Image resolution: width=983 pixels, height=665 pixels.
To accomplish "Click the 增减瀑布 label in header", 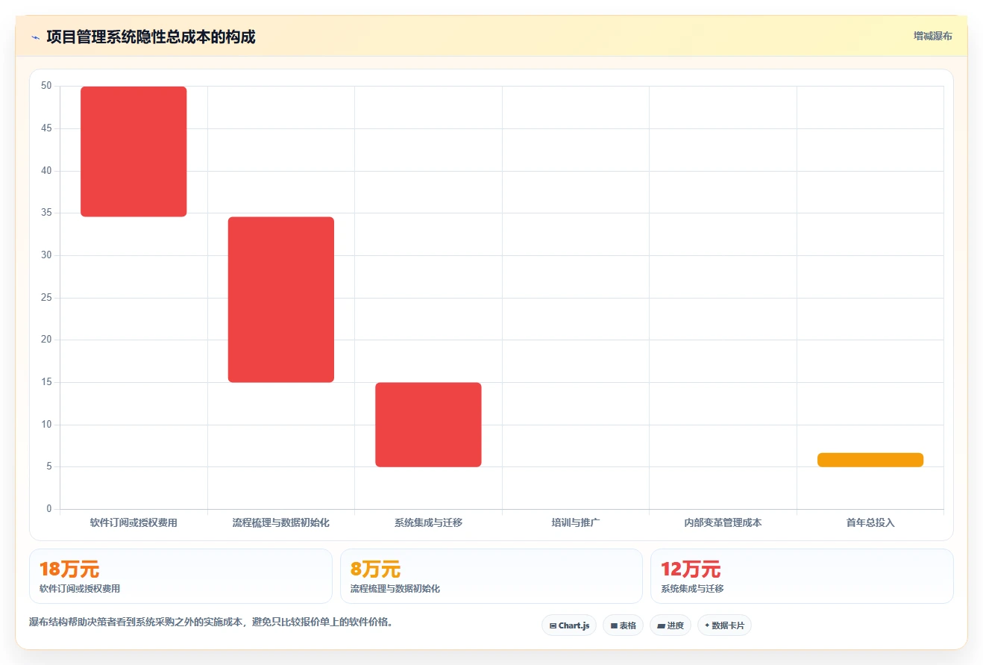I will [x=933, y=36].
